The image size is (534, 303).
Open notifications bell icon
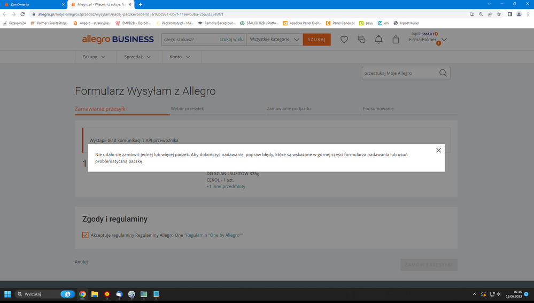click(378, 40)
